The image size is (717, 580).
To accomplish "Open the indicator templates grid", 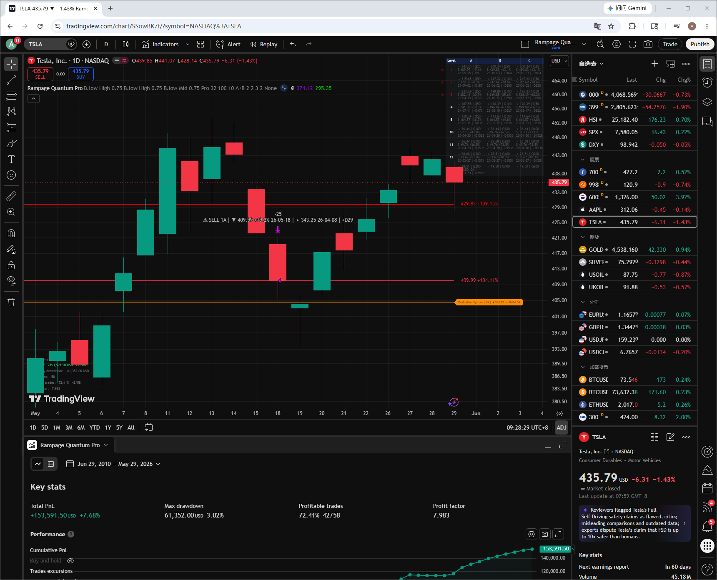I will tap(201, 44).
